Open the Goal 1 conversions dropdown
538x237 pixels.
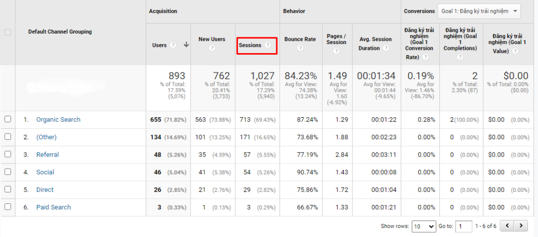[478, 12]
